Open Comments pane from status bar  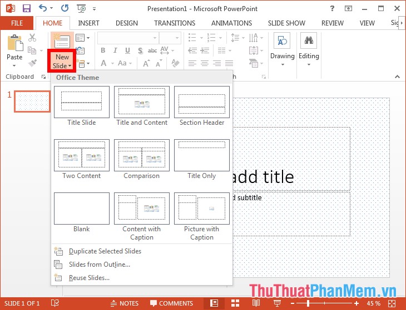tap(171, 303)
